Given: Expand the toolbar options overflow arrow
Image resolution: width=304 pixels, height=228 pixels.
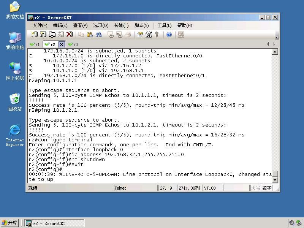Looking at the screenshot, I should click(x=277, y=37).
